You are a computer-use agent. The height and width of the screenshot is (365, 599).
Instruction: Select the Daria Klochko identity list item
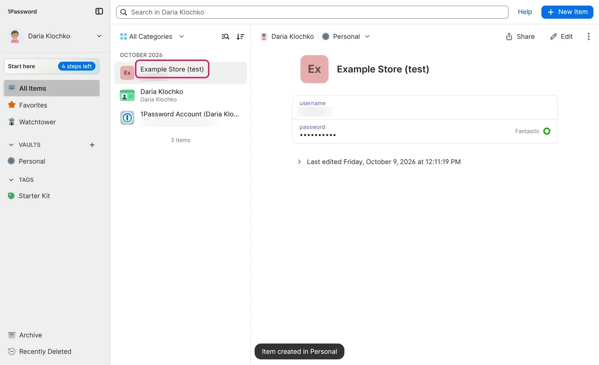click(x=181, y=95)
